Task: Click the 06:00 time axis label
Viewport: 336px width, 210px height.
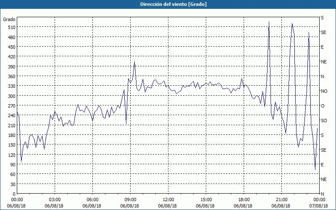Action: [92, 200]
